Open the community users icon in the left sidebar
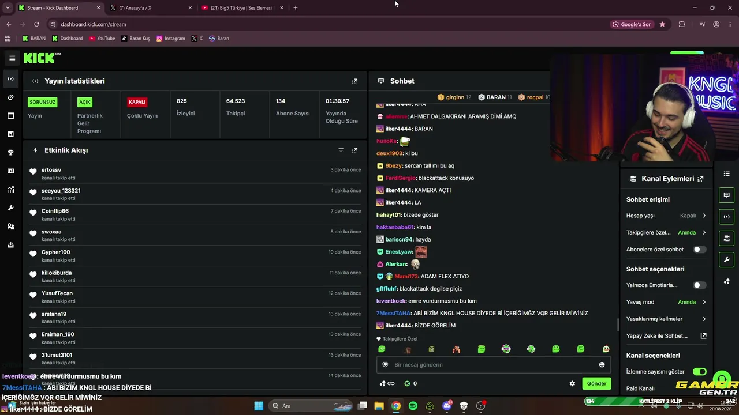739x415 pixels. pos(10,227)
